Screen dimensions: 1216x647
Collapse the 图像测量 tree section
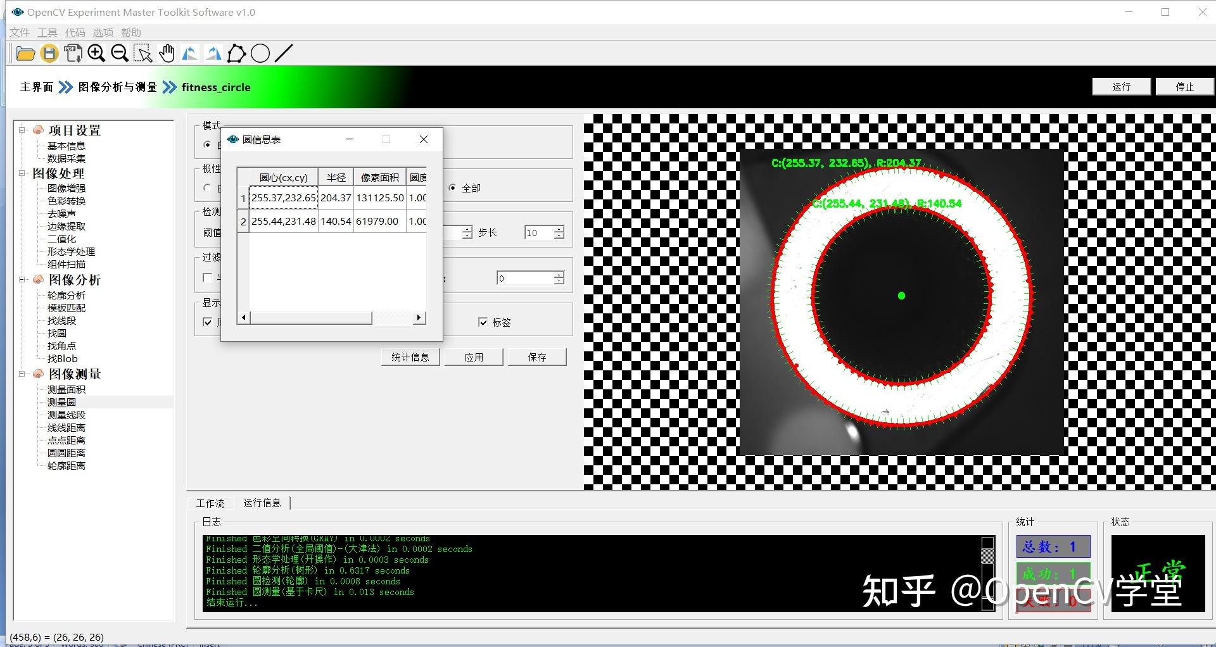pyautogui.click(x=21, y=374)
